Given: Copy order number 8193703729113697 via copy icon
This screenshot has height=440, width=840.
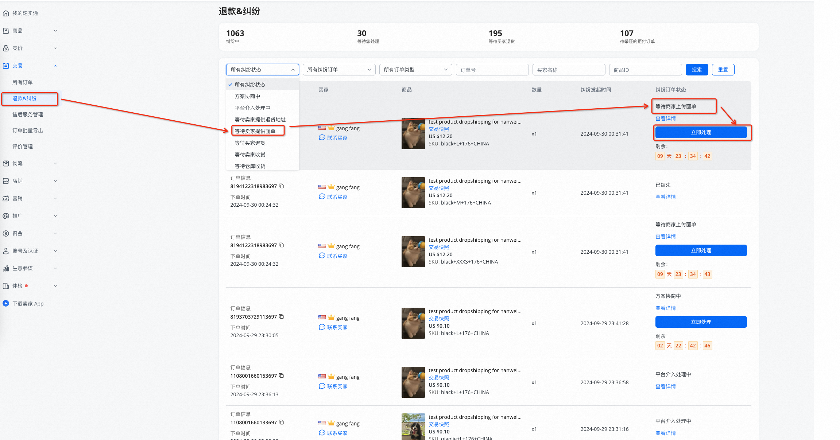Looking at the screenshot, I should coord(281,316).
